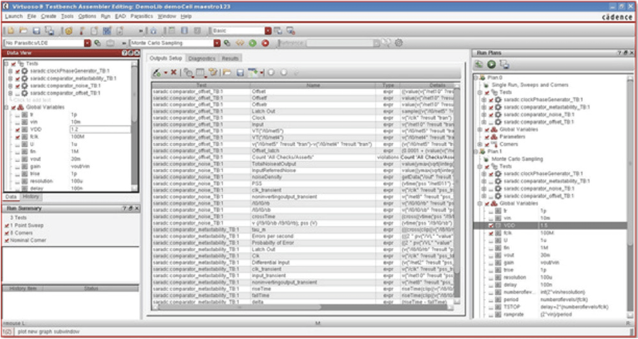Expand saradc:clockPhaseGenerator_TB:1 in Data View

pyautogui.click(x=10, y=71)
